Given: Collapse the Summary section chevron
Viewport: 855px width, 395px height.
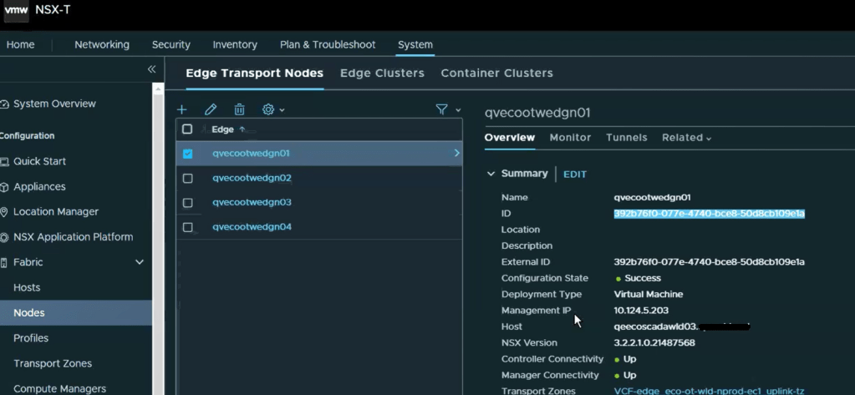Looking at the screenshot, I should (491, 174).
